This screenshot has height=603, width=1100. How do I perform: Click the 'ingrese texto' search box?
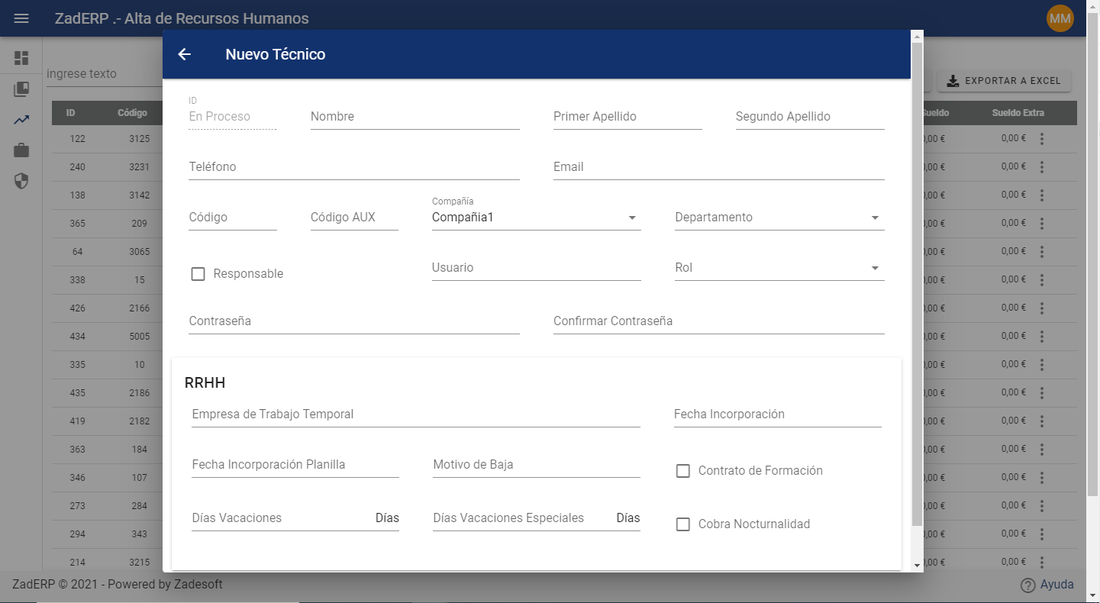coord(103,74)
